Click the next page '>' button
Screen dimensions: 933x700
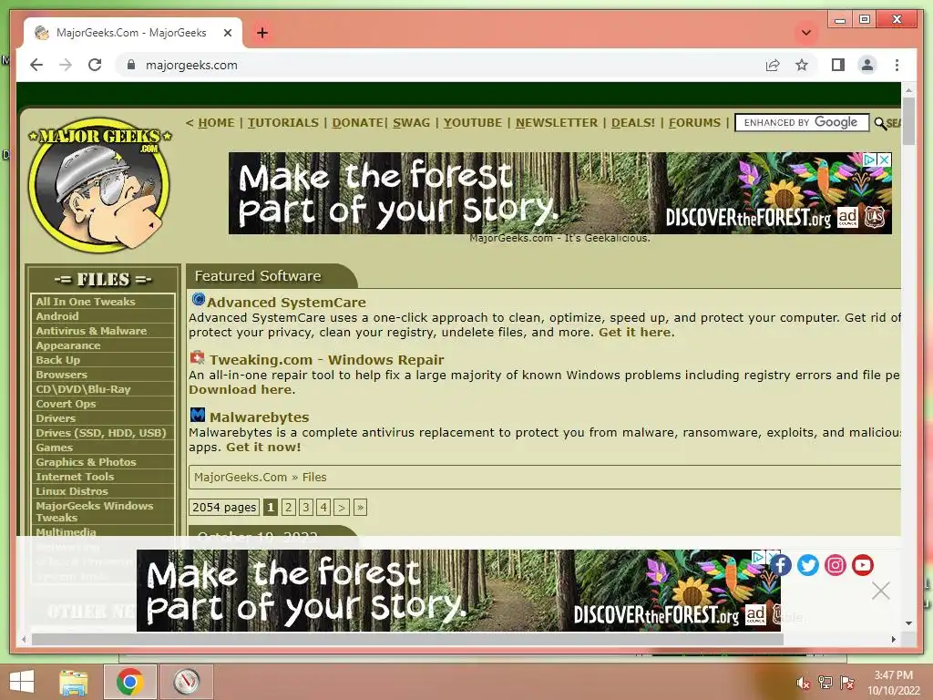pyautogui.click(x=341, y=507)
